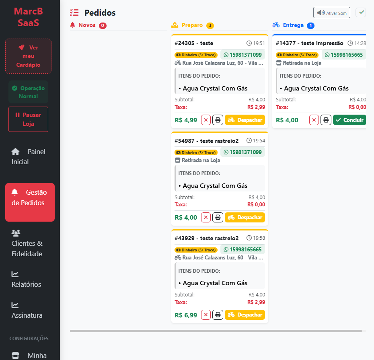374x360 pixels.
Task: Enable sound with Ativar Som
Action: pos(332,13)
